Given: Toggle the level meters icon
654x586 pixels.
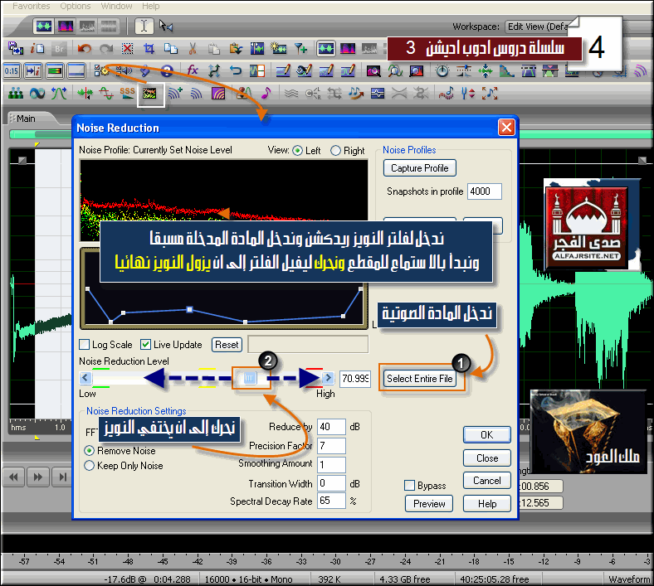Looking at the screenshot, I should [x=55, y=71].
